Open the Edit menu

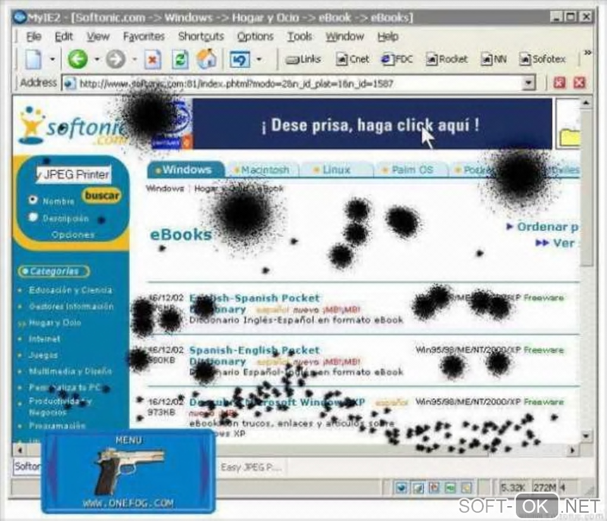[64, 36]
